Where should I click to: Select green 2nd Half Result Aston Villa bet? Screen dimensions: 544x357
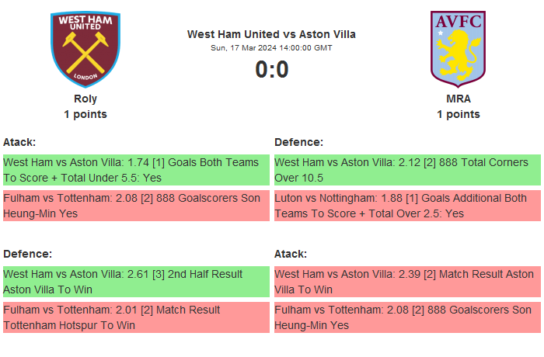coord(136,281)
